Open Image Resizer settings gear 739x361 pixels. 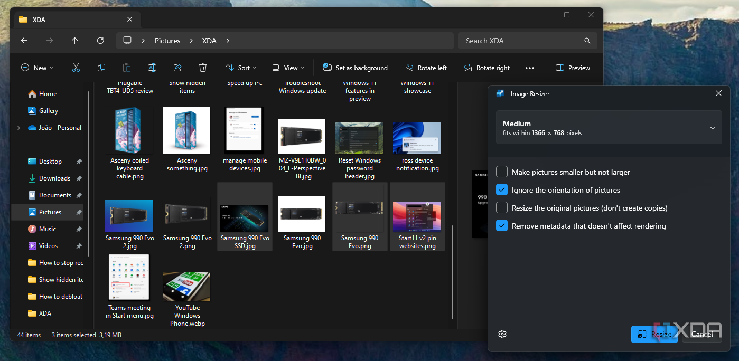502,334
